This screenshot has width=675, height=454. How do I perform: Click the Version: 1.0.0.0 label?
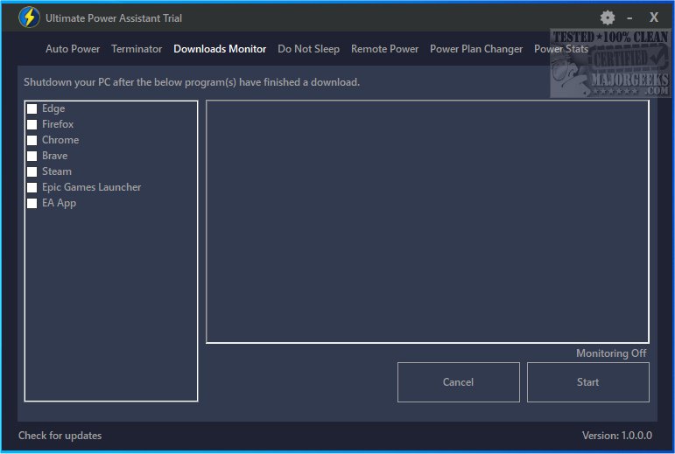tap(617, 436)
